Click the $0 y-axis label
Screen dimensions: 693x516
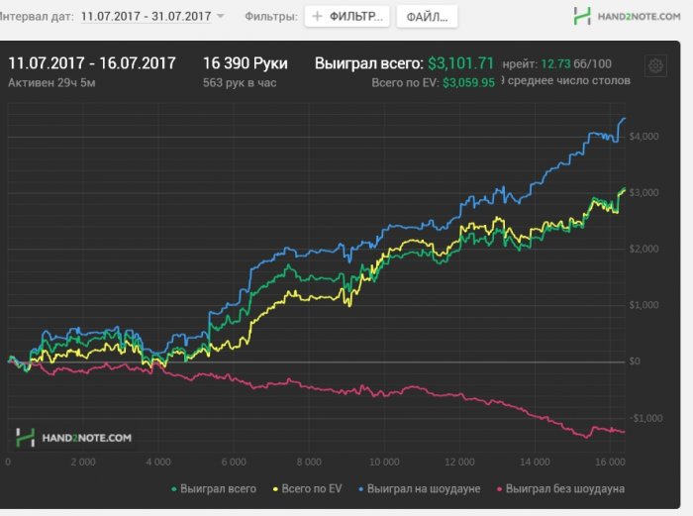635,361
